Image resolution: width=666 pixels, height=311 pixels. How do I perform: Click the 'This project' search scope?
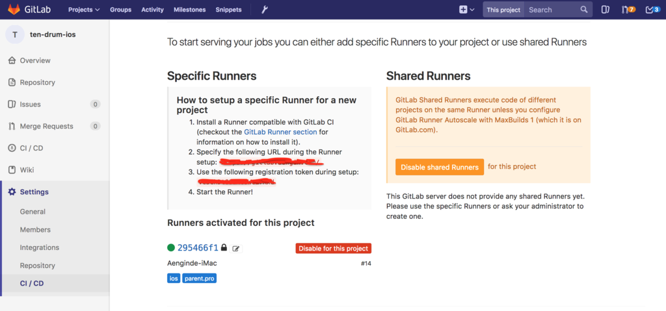pos(503,9)
